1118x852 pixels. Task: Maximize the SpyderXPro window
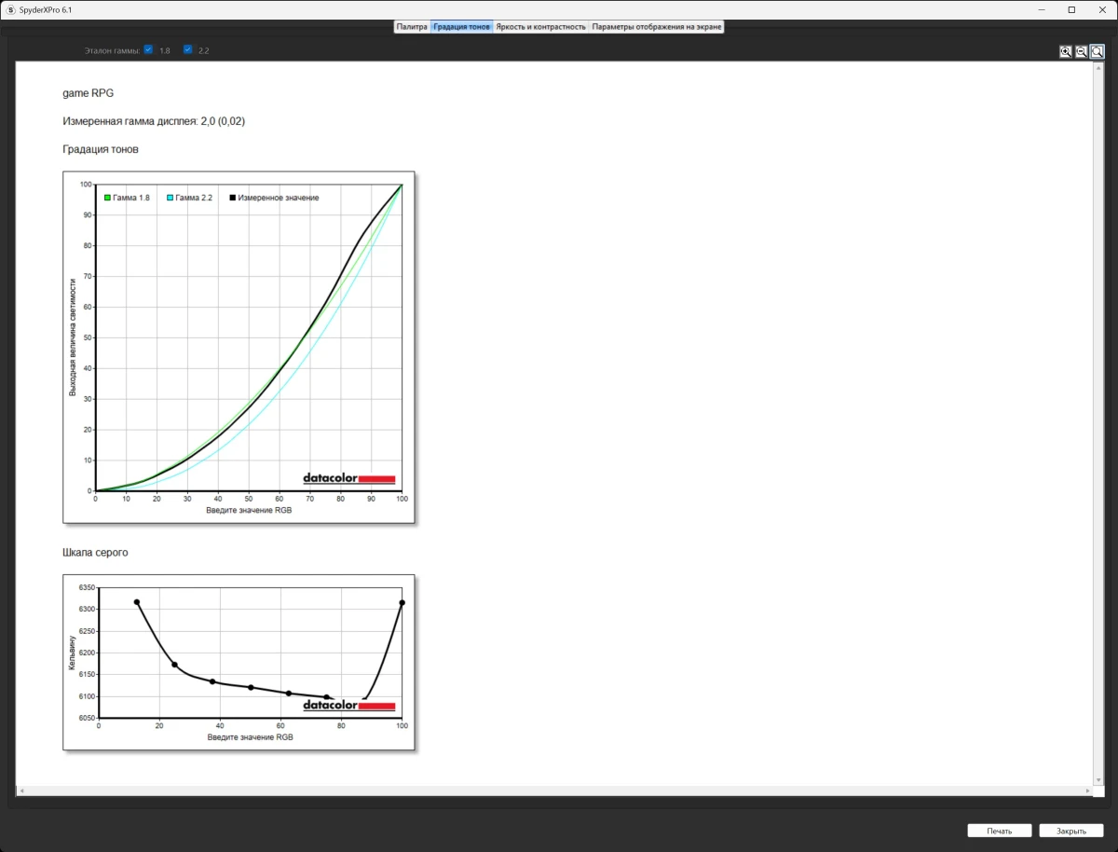1071,9
